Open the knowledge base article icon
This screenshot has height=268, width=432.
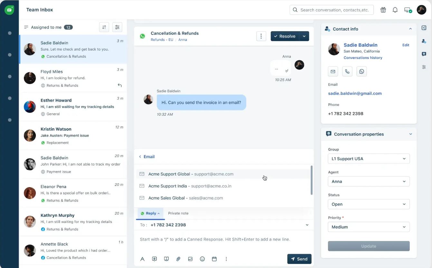tap(166, 259)
